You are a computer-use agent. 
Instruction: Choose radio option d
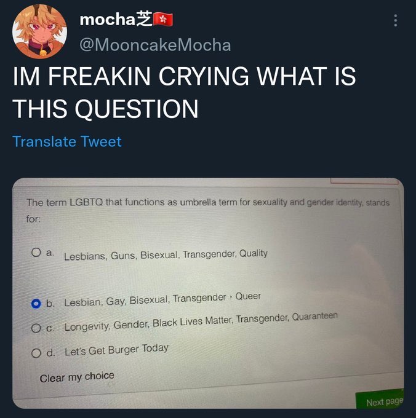pos(36,353)
